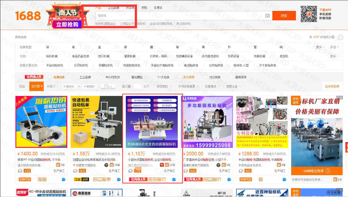Click the 支持代发 tag on ¥1288.00 product
The image size is (348, 197).
click(245, 179)
